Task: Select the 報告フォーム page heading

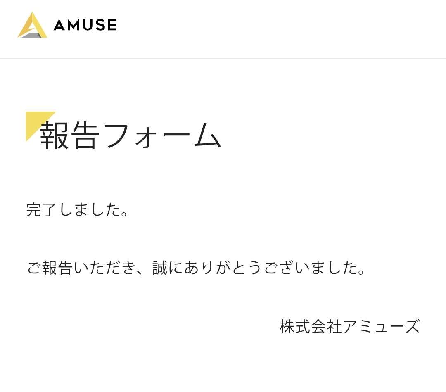Action: click(x=130, y=135)
